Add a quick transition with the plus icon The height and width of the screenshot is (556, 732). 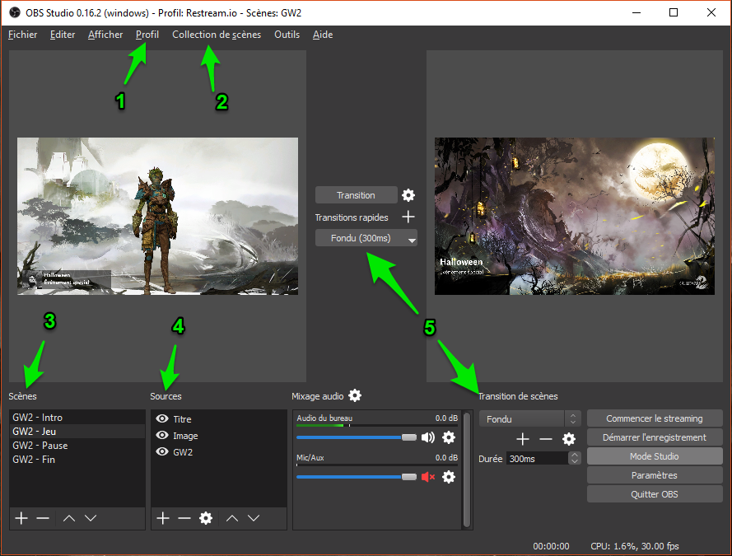tap(408, 217)
